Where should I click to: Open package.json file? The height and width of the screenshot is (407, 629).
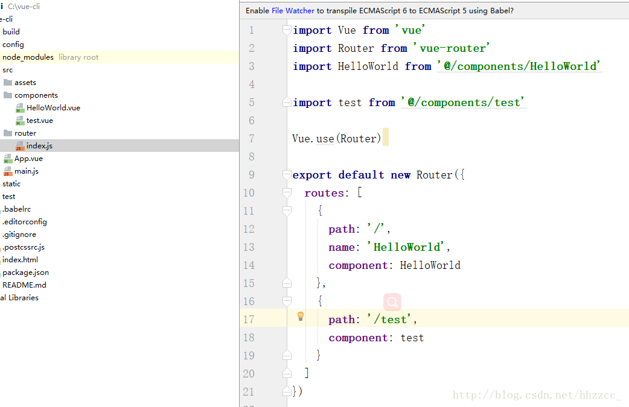[26, 273]
